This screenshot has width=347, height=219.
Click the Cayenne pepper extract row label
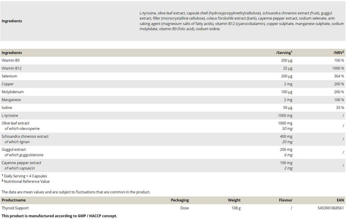[21, 163]
